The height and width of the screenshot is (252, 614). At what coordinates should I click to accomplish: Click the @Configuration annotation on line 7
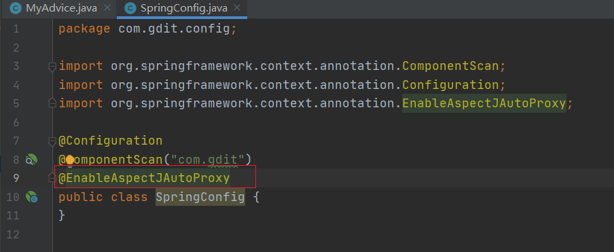click(x=111, y=141)
